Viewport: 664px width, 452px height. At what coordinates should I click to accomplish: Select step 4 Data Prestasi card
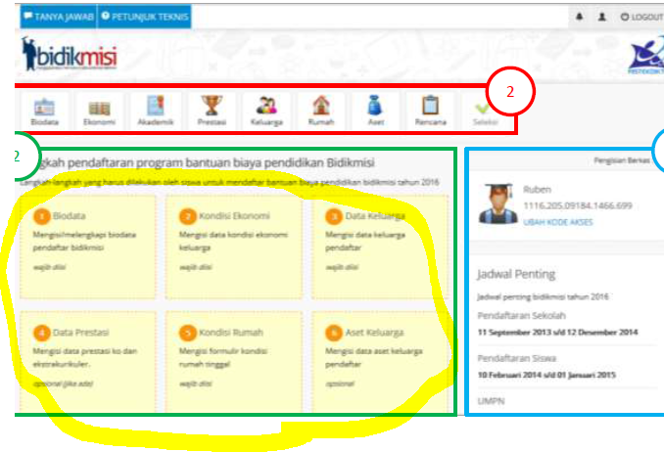88,362
